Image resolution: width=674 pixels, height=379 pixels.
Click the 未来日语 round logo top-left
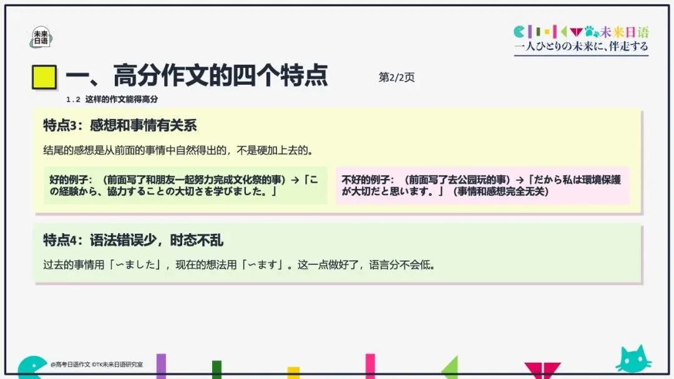41,37
